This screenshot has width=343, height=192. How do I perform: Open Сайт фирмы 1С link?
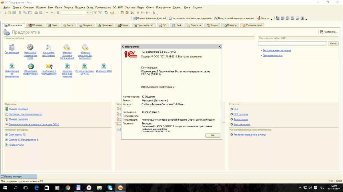pos(17,135)
